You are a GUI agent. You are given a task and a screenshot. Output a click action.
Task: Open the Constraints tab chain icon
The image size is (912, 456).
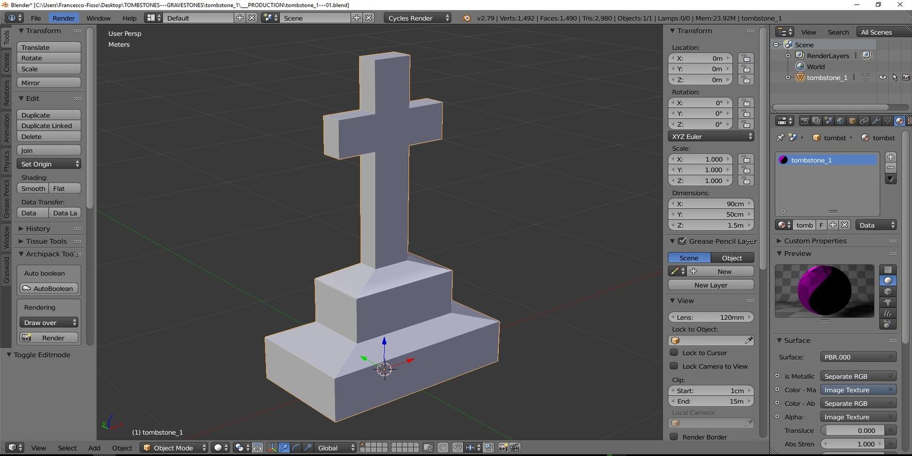(864, 121)
